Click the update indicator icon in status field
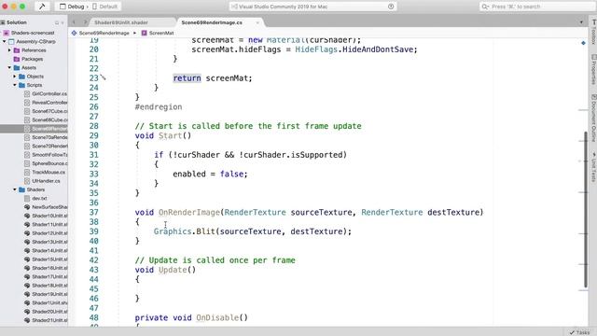Screen dimensions: 597x336 [391, 7]
